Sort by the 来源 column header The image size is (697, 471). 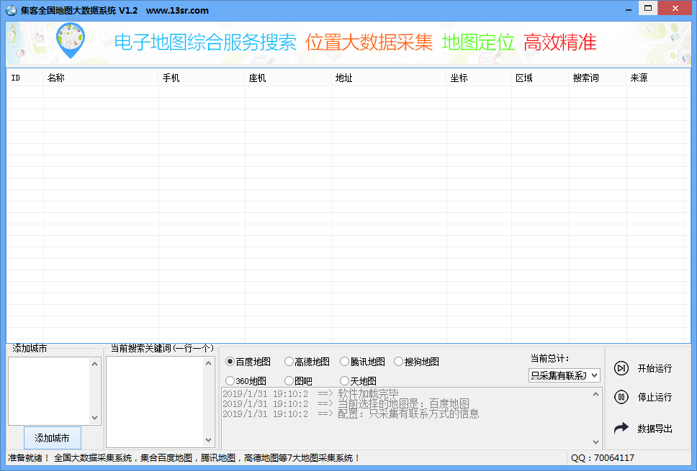655,78
